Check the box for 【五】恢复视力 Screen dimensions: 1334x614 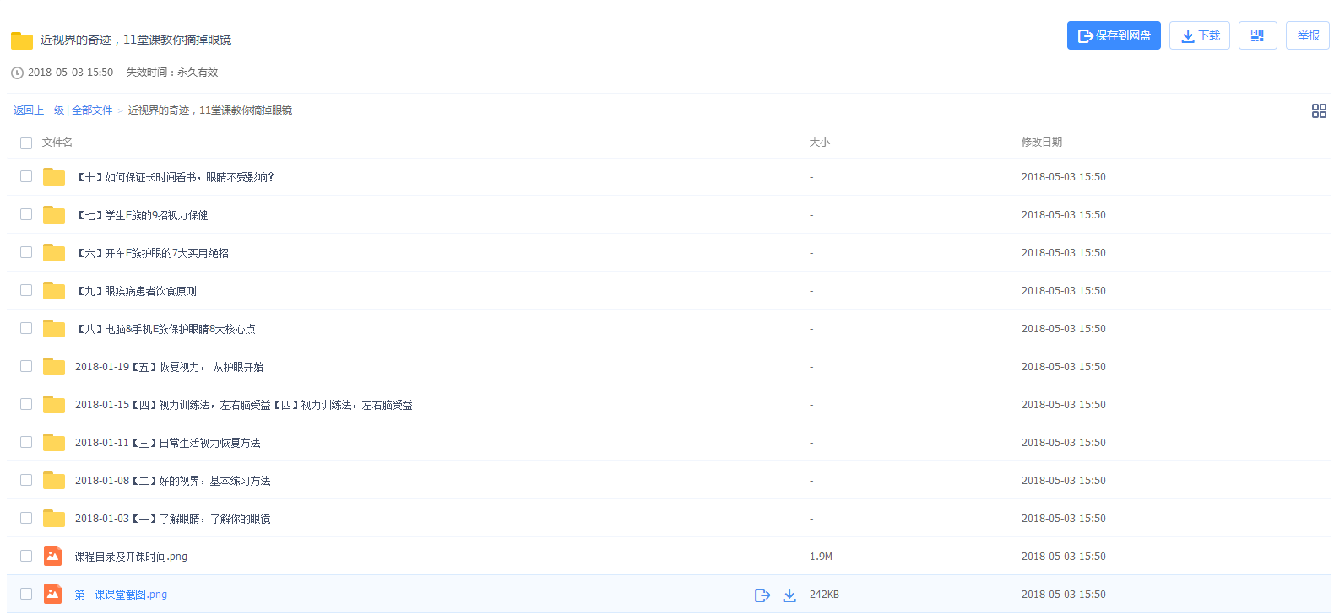point(26,366)
